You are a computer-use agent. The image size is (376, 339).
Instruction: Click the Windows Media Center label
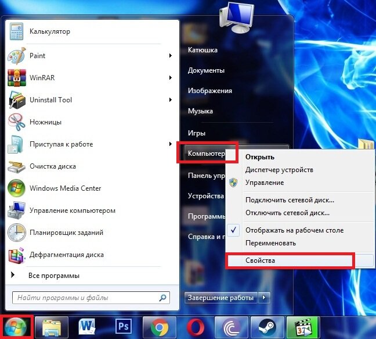click(65, 188)
